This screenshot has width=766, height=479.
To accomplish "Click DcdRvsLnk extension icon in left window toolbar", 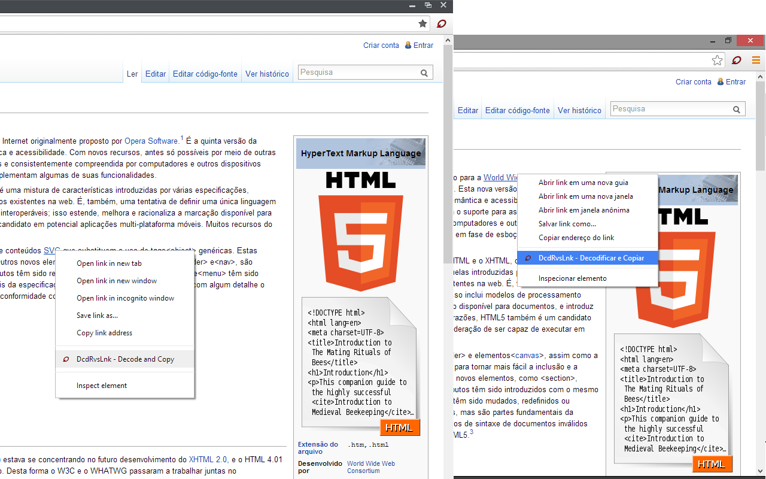I will tap(441, 24).
